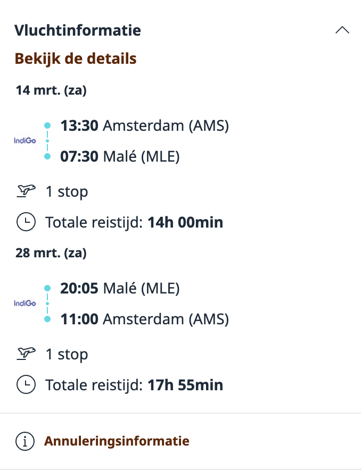Click the Vluchtinformatie panel title
This screenshot has height=470, width=361.
[x=78, y=30]
